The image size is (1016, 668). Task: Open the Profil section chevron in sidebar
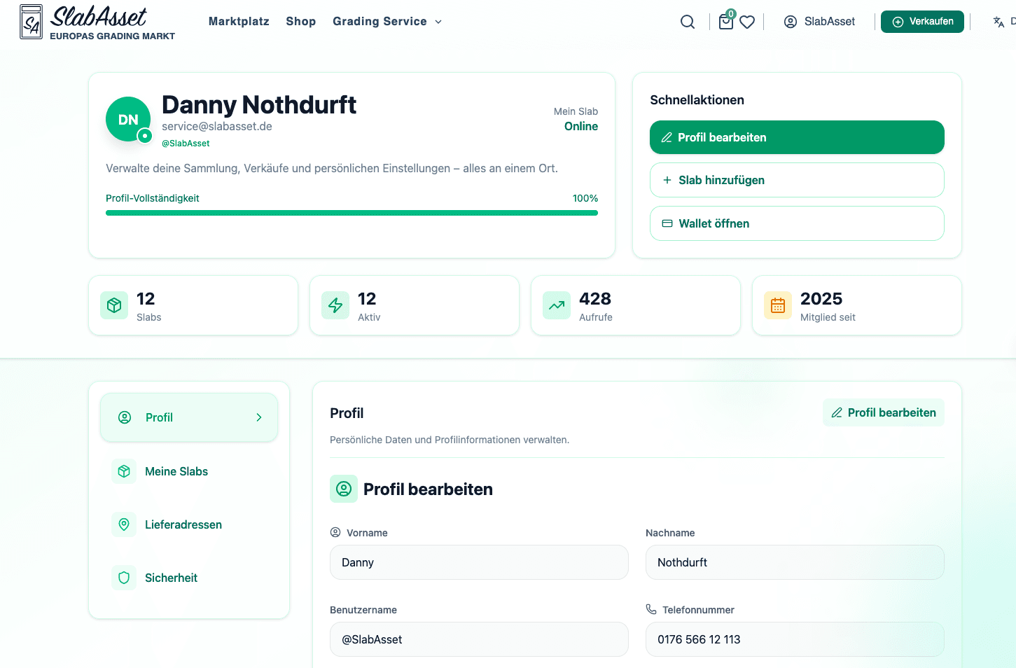(260, 417)
